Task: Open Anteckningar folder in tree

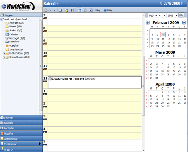Action: click(x=14, y=50)
